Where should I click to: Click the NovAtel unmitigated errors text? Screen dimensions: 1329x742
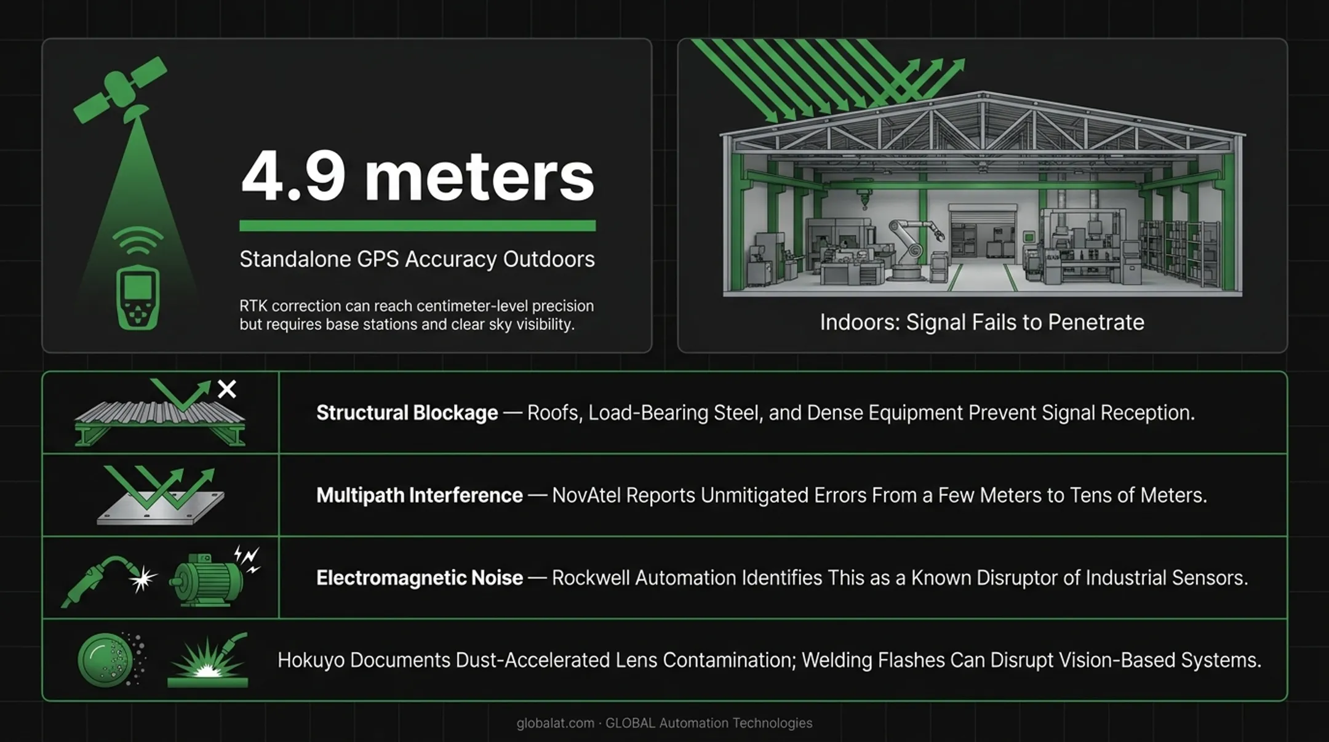click(x=879, y=495)
